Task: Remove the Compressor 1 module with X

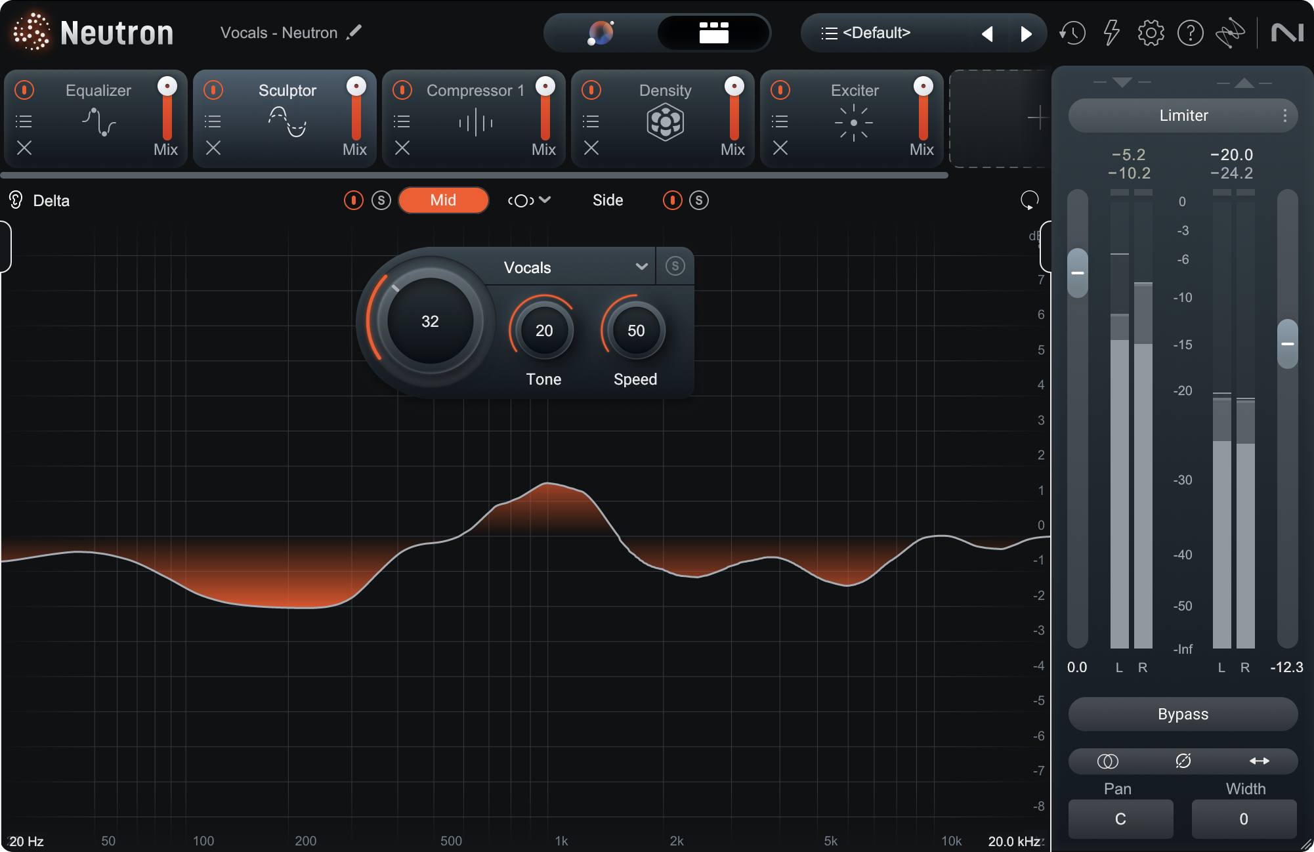Action: tap(402, 148)
